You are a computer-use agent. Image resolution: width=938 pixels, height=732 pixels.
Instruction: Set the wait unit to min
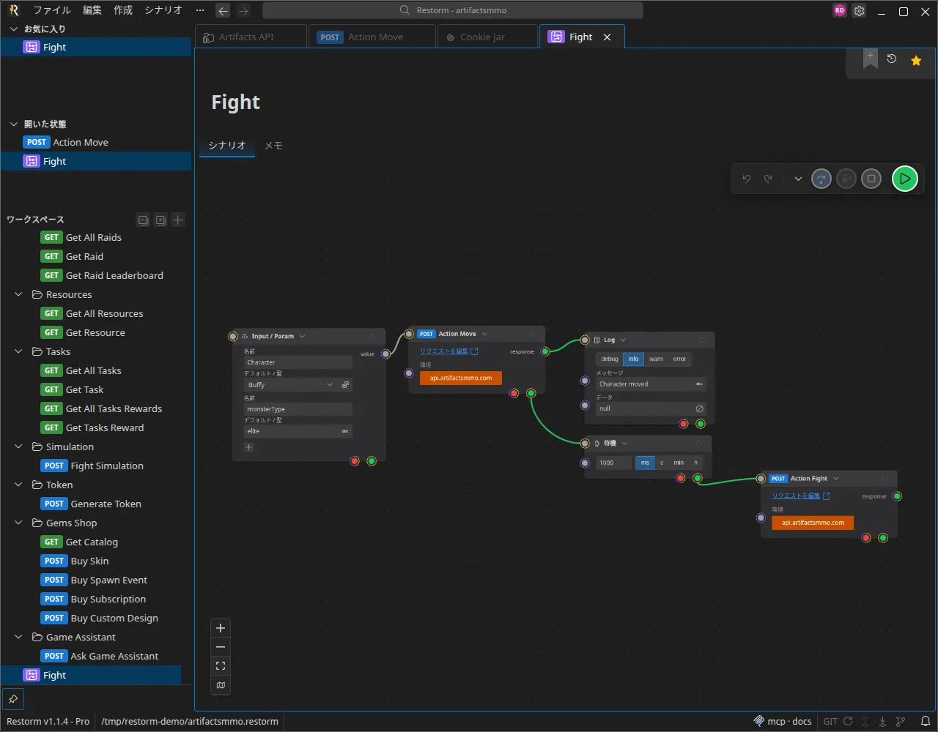[x=679, y=463]
